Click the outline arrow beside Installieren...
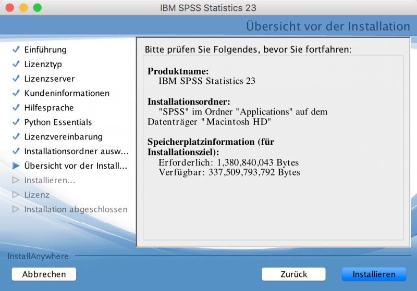Viewport: 417px width, 291px height. coord(16,180)
